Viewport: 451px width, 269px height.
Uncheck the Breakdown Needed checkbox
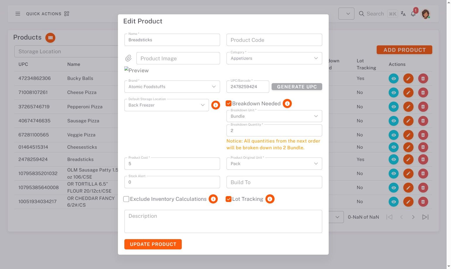[x=229, y=104]
